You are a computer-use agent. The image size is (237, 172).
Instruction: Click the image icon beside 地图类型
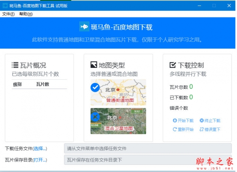[94, 65]
